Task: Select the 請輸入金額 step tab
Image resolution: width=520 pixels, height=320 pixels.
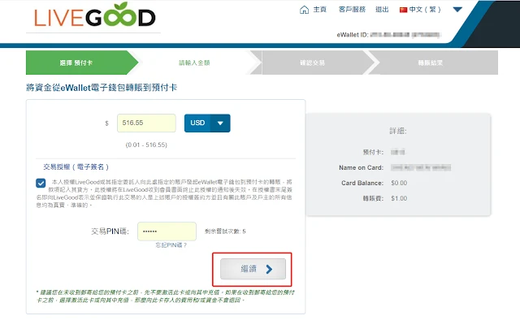Action: coord(194,63)
